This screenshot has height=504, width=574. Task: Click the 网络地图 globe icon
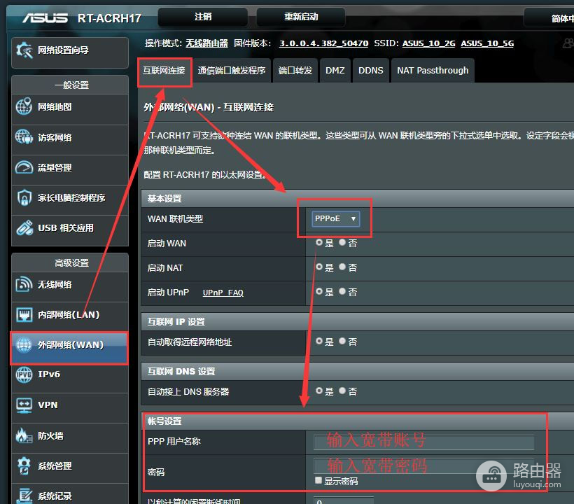point(24,106)
